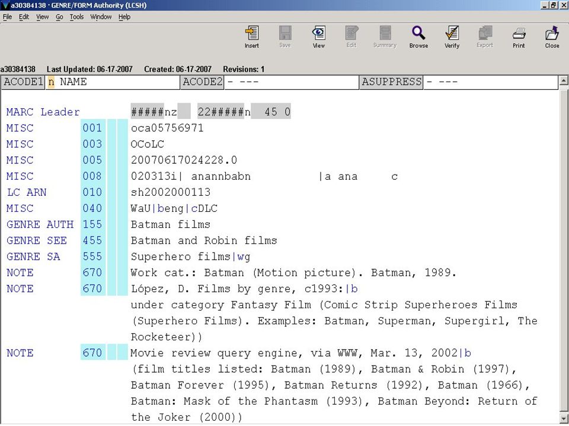Click the 008 value beginning 020313i
569x426 pixels.
[x=264, y=176]
